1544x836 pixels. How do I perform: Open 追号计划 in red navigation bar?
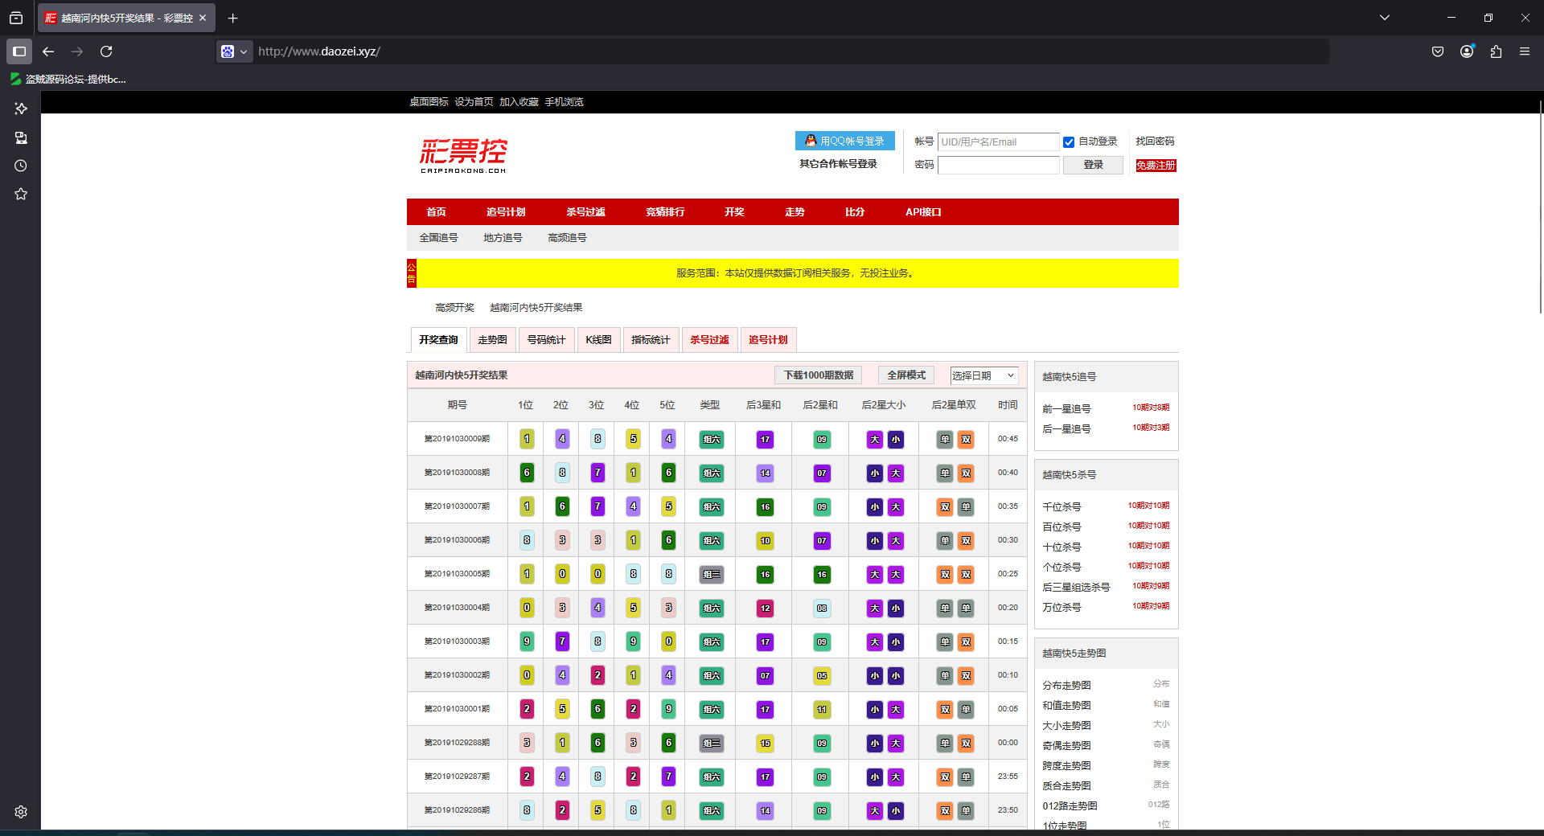pyautogui.click(x=506, y=212)
